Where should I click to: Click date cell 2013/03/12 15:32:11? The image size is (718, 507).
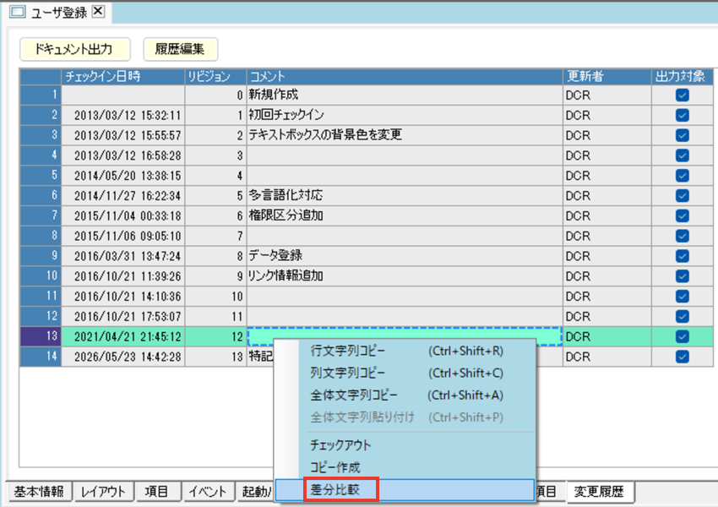[x=123, y=115]
